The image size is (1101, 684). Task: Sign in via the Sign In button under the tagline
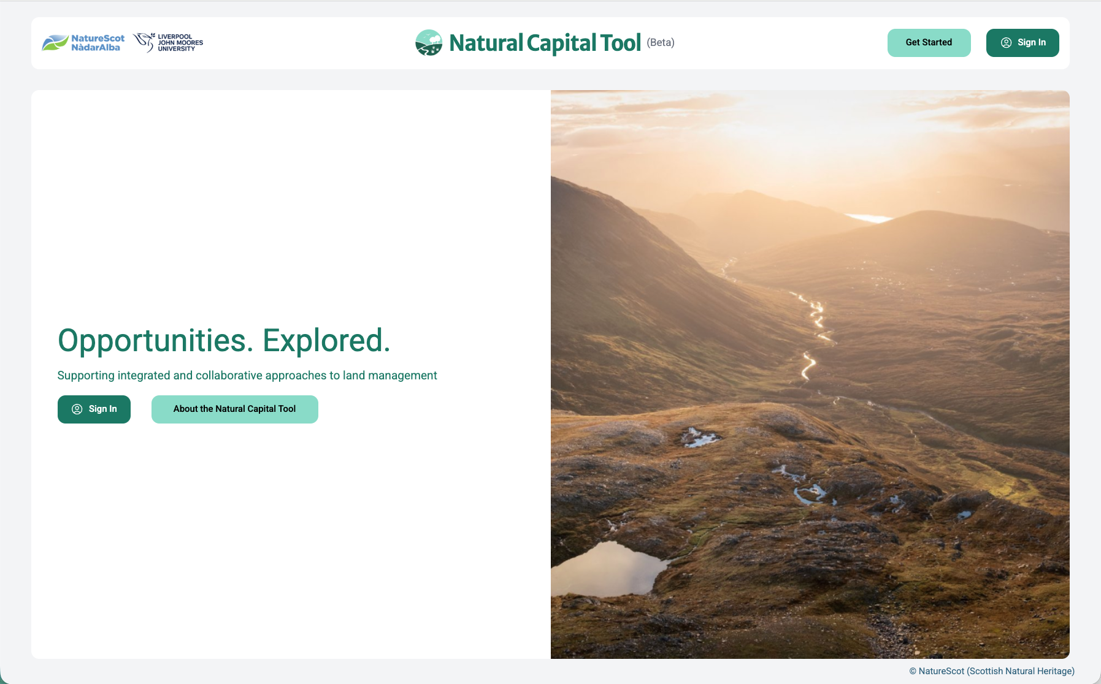click(94, 409)
